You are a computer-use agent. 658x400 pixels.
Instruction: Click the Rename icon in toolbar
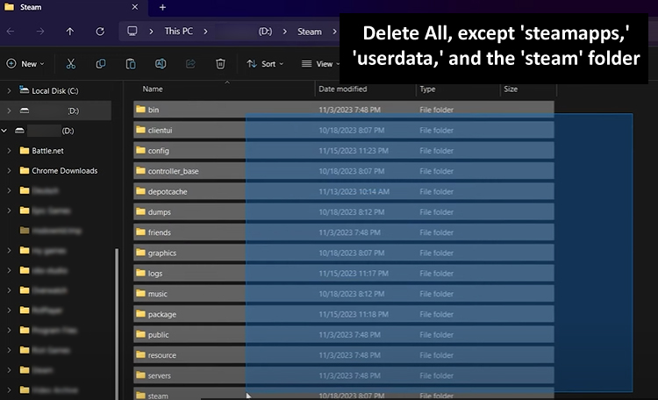pyautogui.click(x=161, y=64)
